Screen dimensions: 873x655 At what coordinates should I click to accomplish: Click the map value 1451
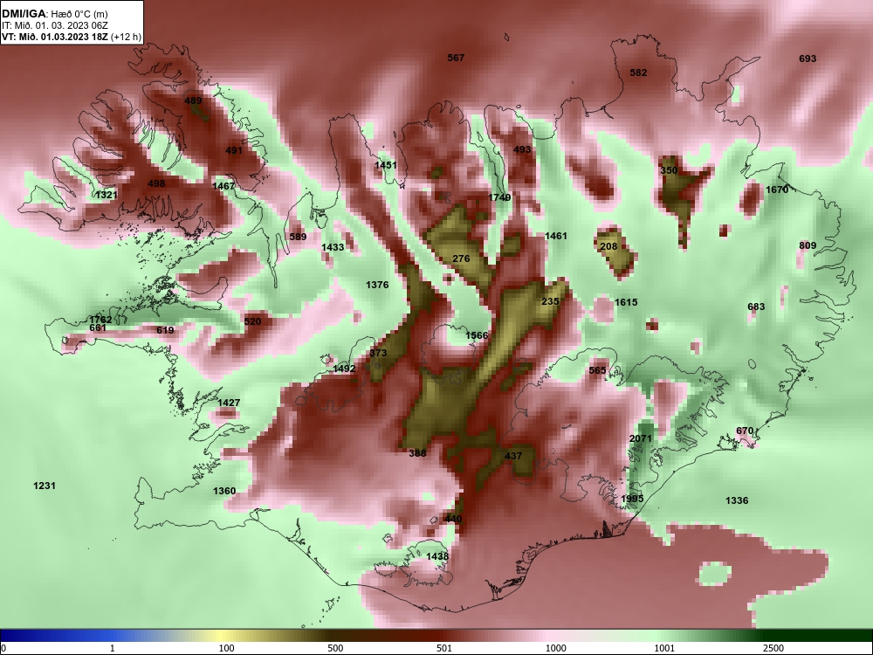[x=386, y=165]
